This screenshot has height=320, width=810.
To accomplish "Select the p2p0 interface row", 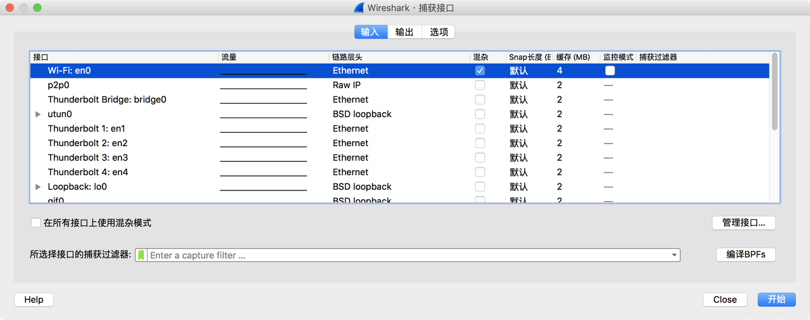I will pos(400,85).
